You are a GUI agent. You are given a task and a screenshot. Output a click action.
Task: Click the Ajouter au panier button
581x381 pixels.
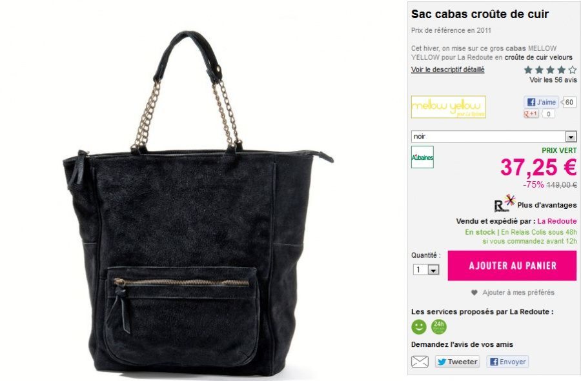512,266
